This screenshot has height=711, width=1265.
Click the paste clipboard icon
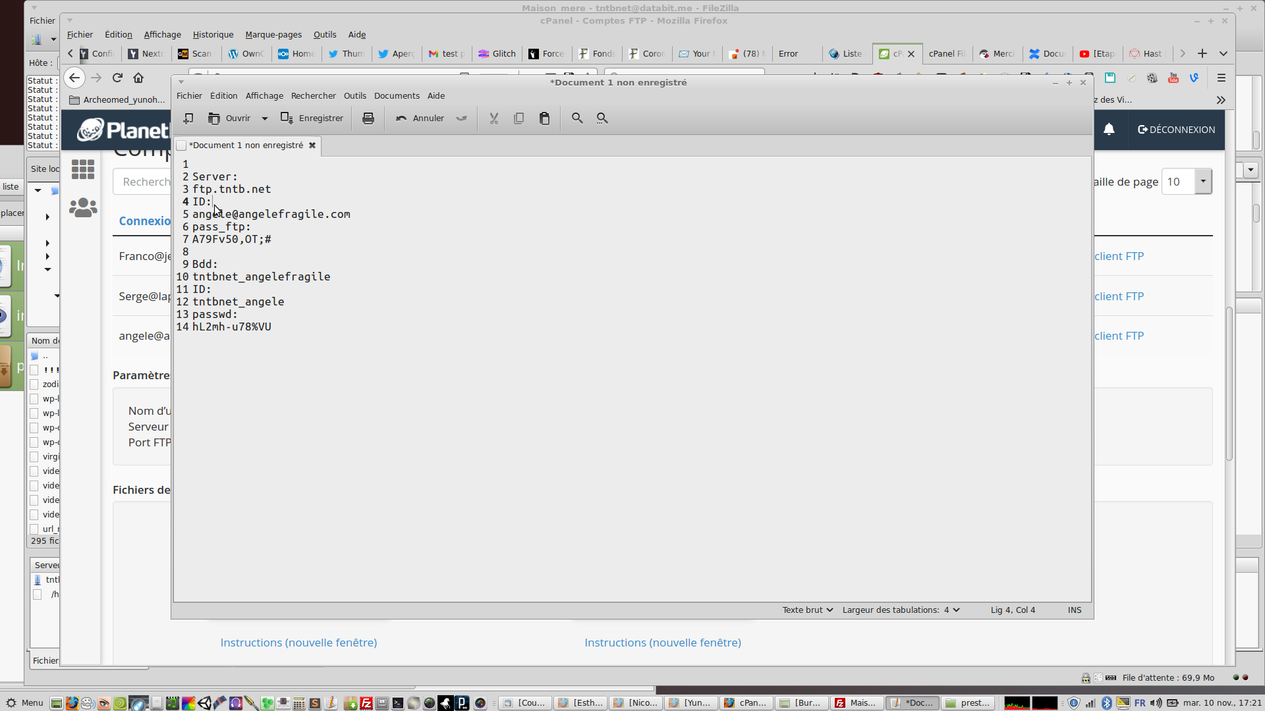click(544, 118)
